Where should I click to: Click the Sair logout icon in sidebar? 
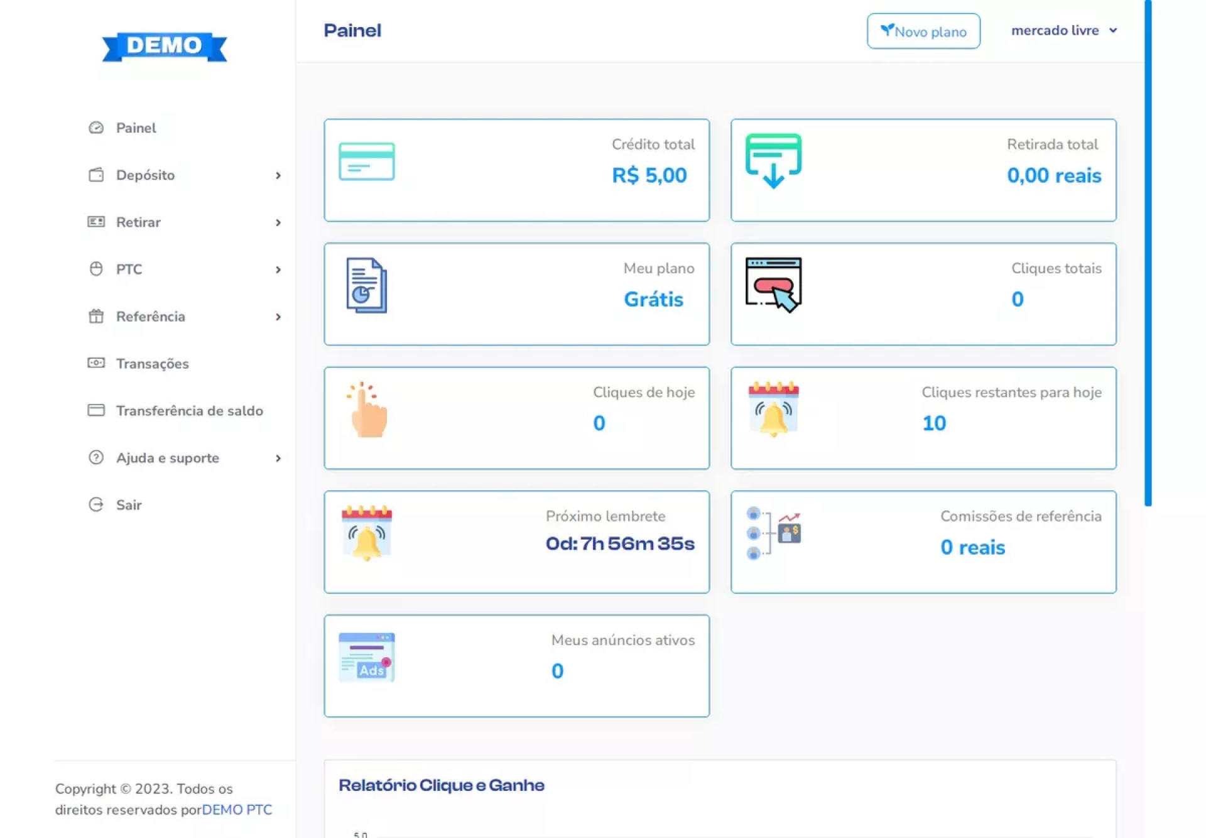pos(96,504)
